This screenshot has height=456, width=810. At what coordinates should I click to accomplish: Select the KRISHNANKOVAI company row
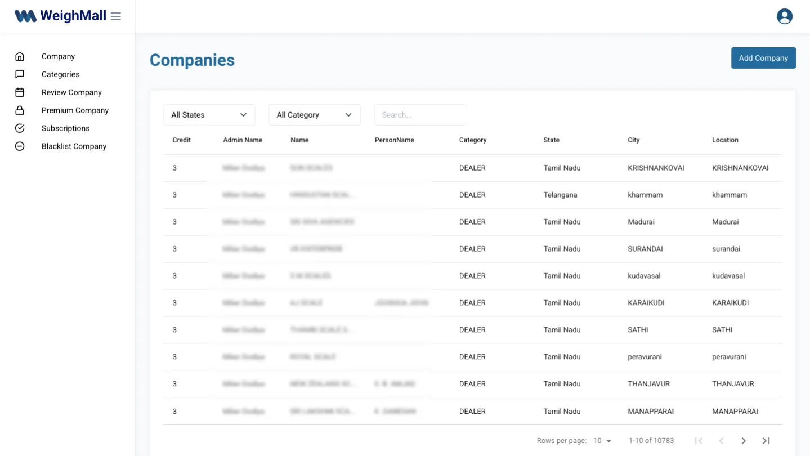coord(472,168)
